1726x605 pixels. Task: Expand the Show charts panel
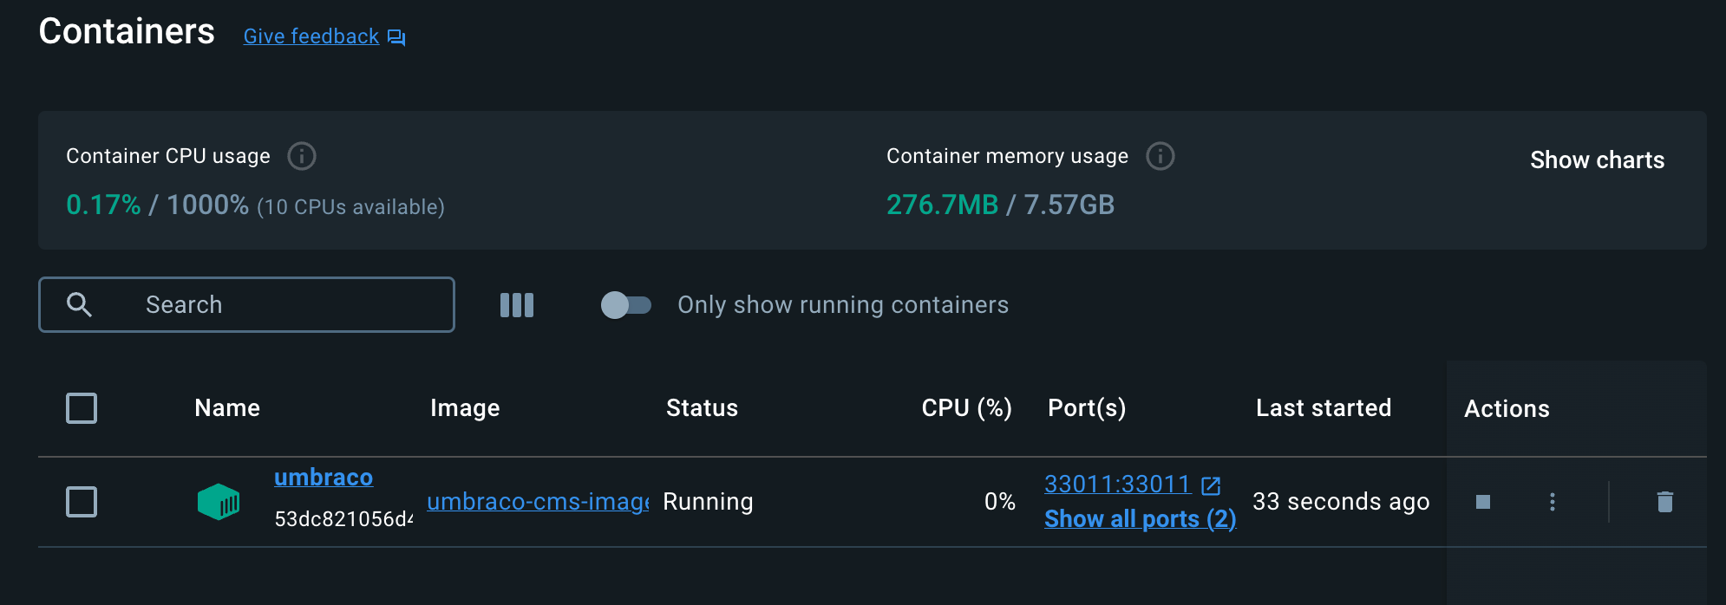point(1597,160)
